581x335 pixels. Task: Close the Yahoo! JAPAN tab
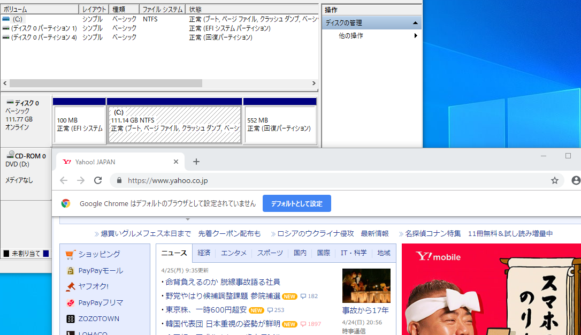pos(176,162)
